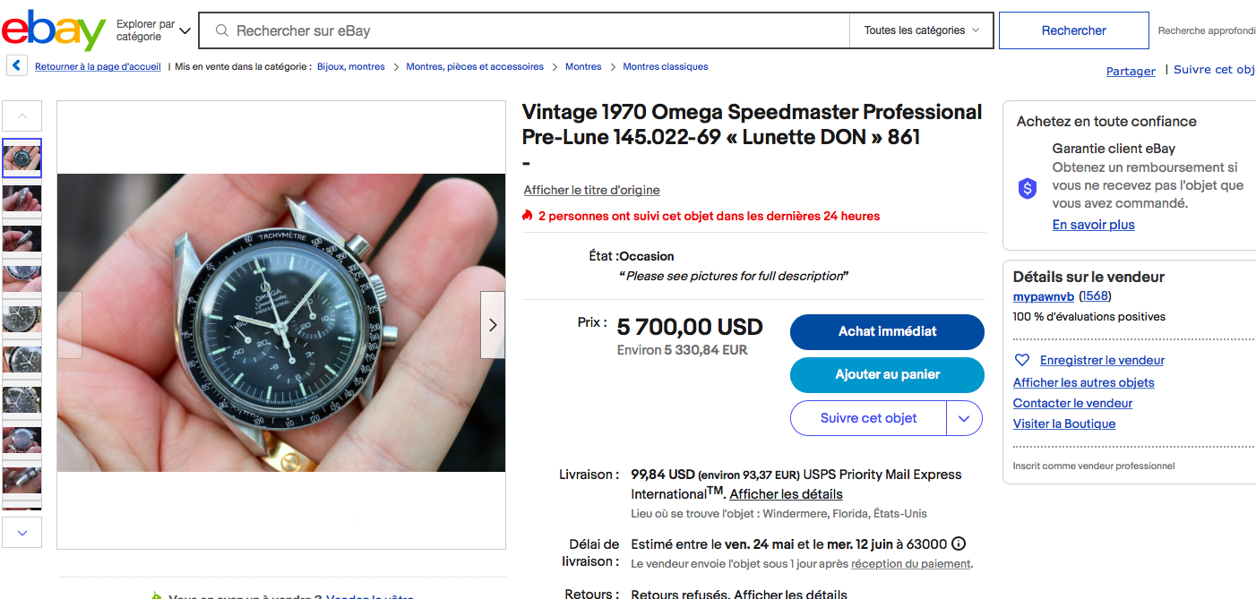Click the Afficher le titre d'origine link
The width and height of the screenshot is (1256, 599).
591,190
